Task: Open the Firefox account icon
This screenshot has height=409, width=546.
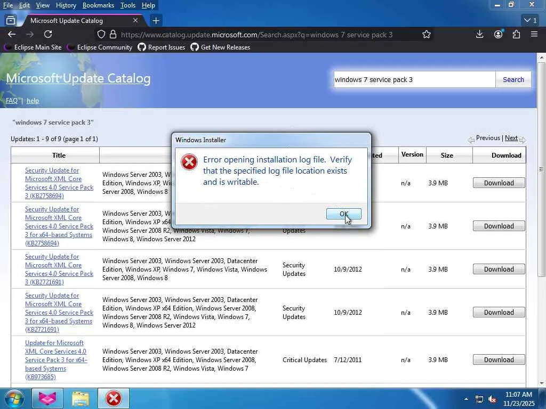Action: (x=499, y=34)
